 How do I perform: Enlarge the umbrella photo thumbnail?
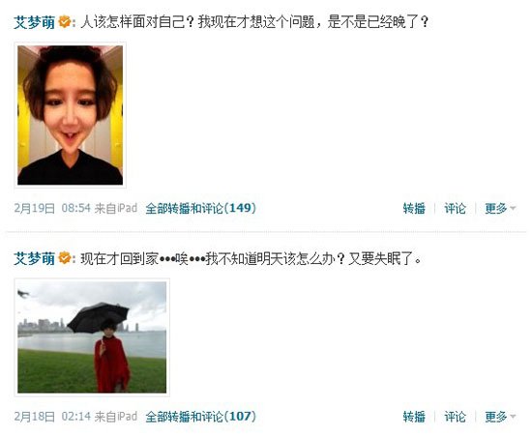[x=92, y=337]
